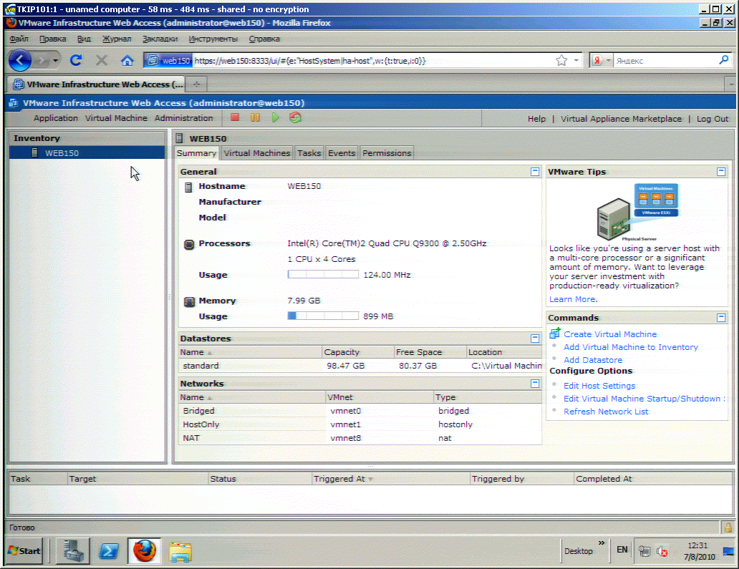The image size is (739, 569).
Task: Collapse the Datastores panel
Action: pyautogui.click(x=534, y=339)
